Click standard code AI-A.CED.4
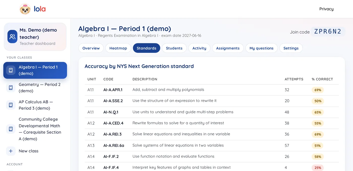Viewport: 353px width, 171px height. 113,123
